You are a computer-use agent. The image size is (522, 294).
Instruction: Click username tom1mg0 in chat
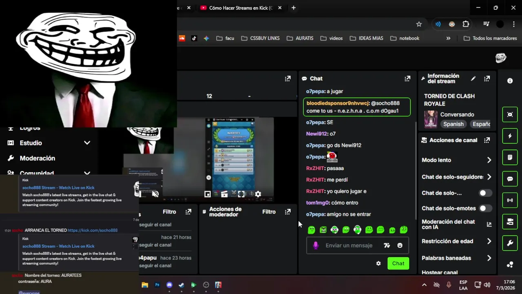[318, 203]
